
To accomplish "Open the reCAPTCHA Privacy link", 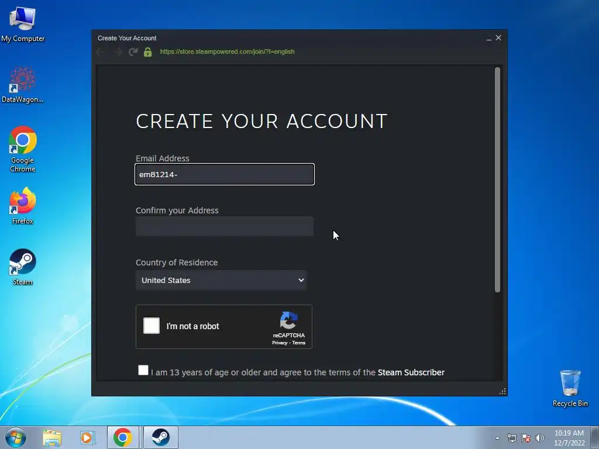I will point(279,343).
